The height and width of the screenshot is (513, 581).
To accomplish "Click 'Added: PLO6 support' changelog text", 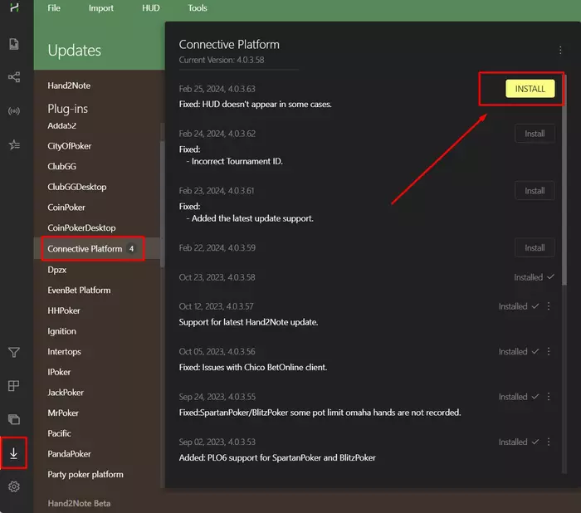I will click(x=277, y=457).
